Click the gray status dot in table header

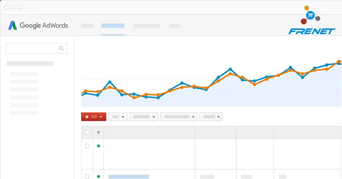[98, 132]
